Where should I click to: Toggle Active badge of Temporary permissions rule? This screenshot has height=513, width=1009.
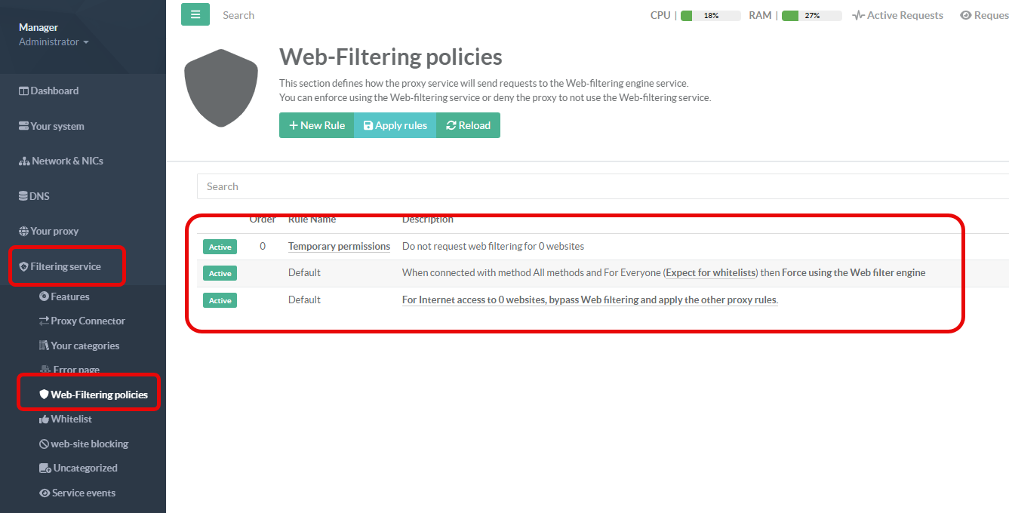(x=220, y=247)
